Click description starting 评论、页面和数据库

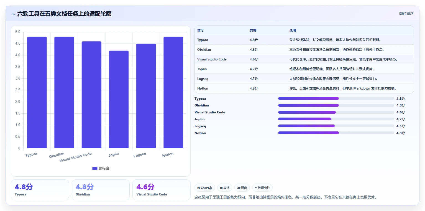point(343,88)
